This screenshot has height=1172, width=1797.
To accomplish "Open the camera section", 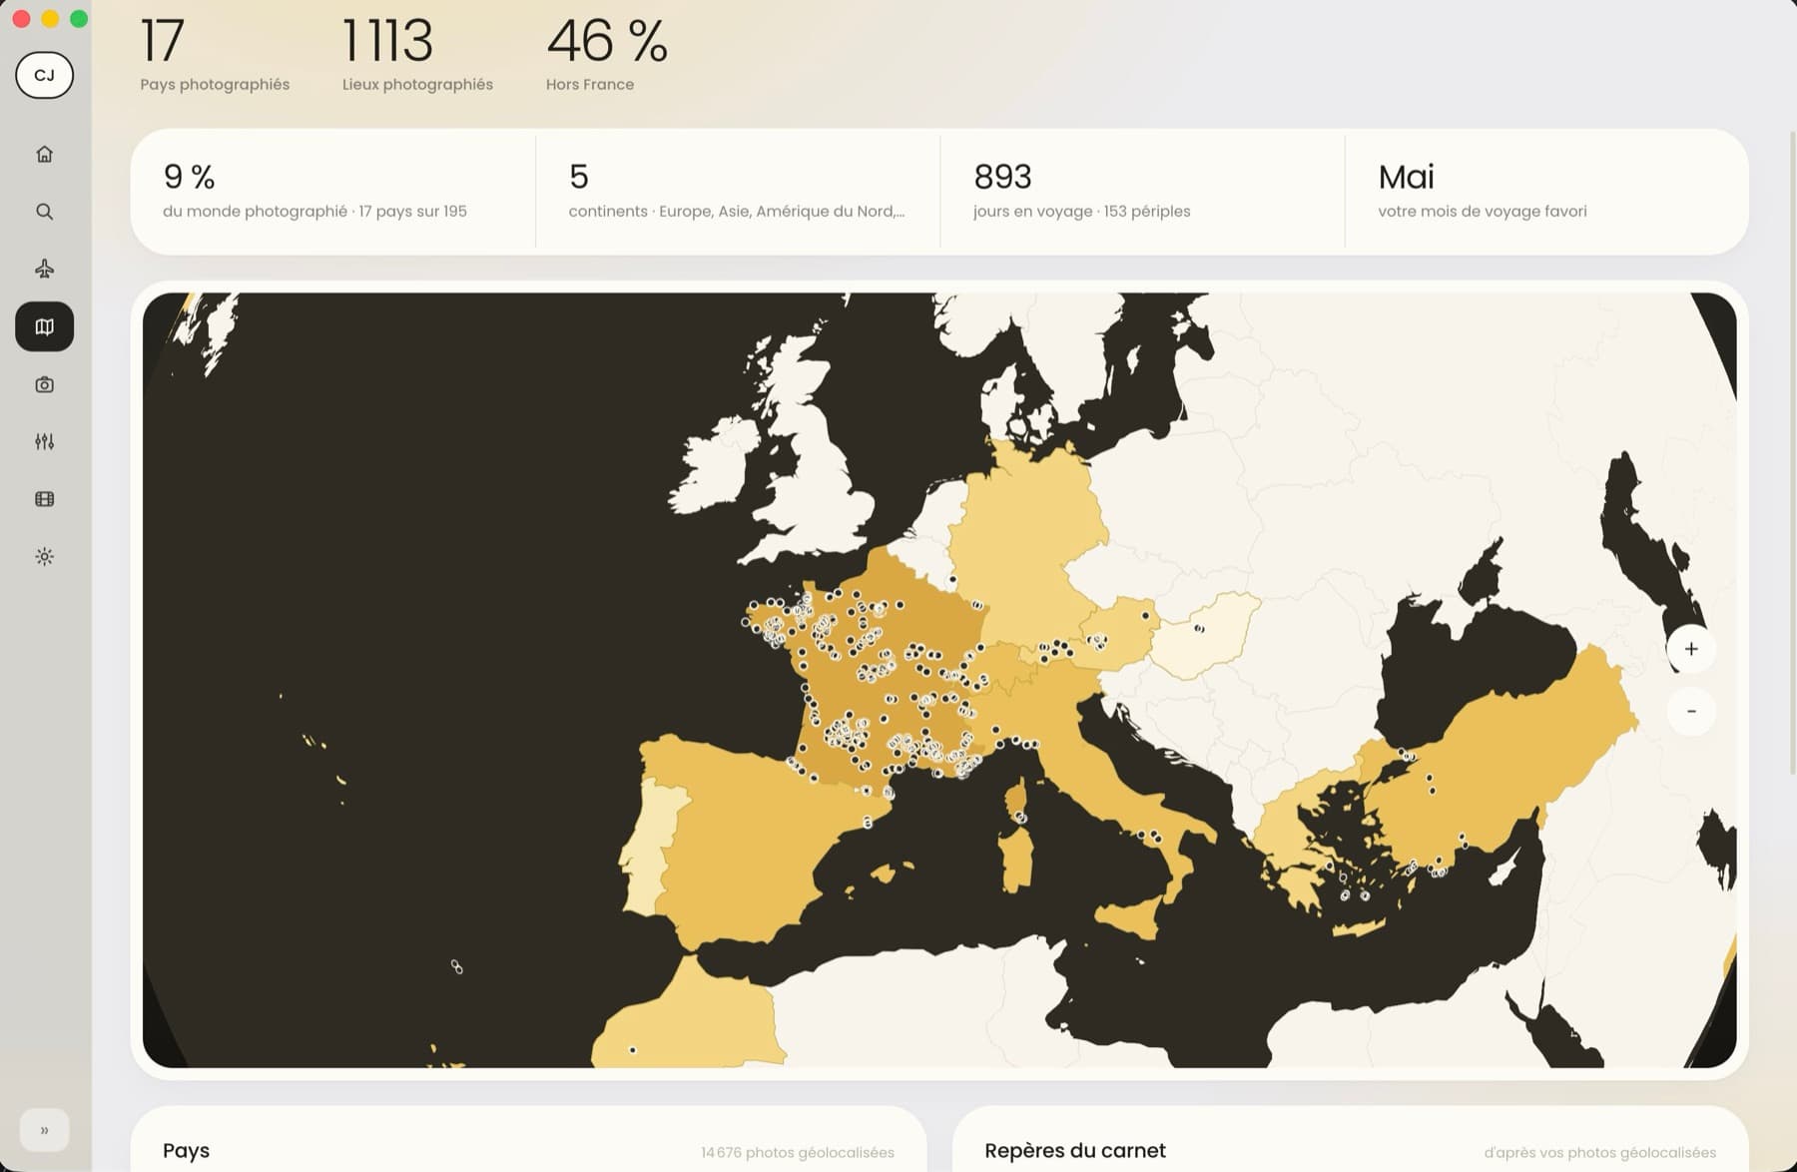I will point(44,384).
